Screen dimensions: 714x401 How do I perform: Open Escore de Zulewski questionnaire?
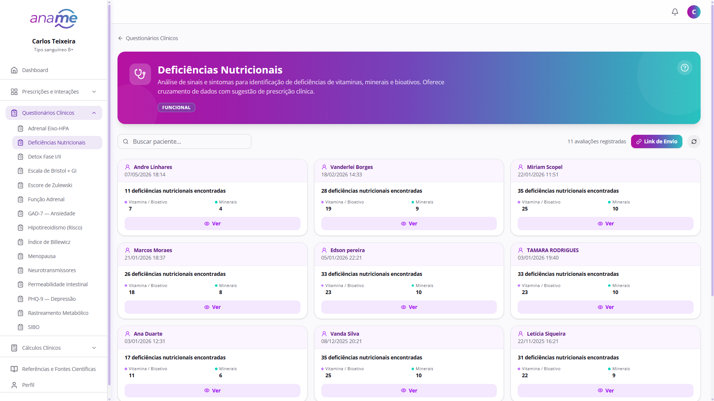pos(57,185)
